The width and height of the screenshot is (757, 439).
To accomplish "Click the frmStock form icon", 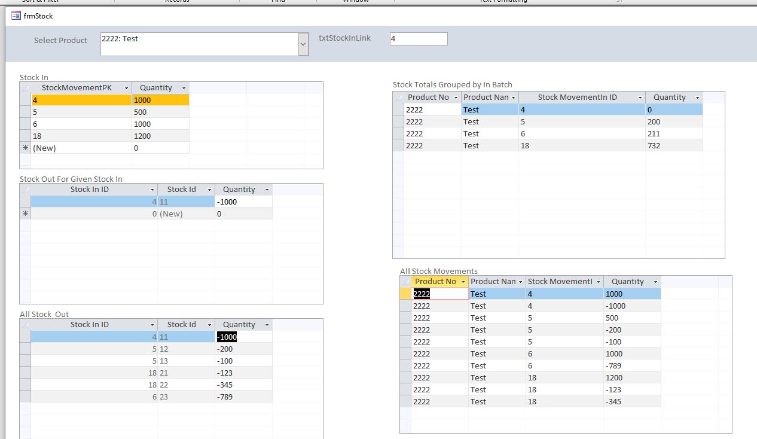I will point(16,16).
